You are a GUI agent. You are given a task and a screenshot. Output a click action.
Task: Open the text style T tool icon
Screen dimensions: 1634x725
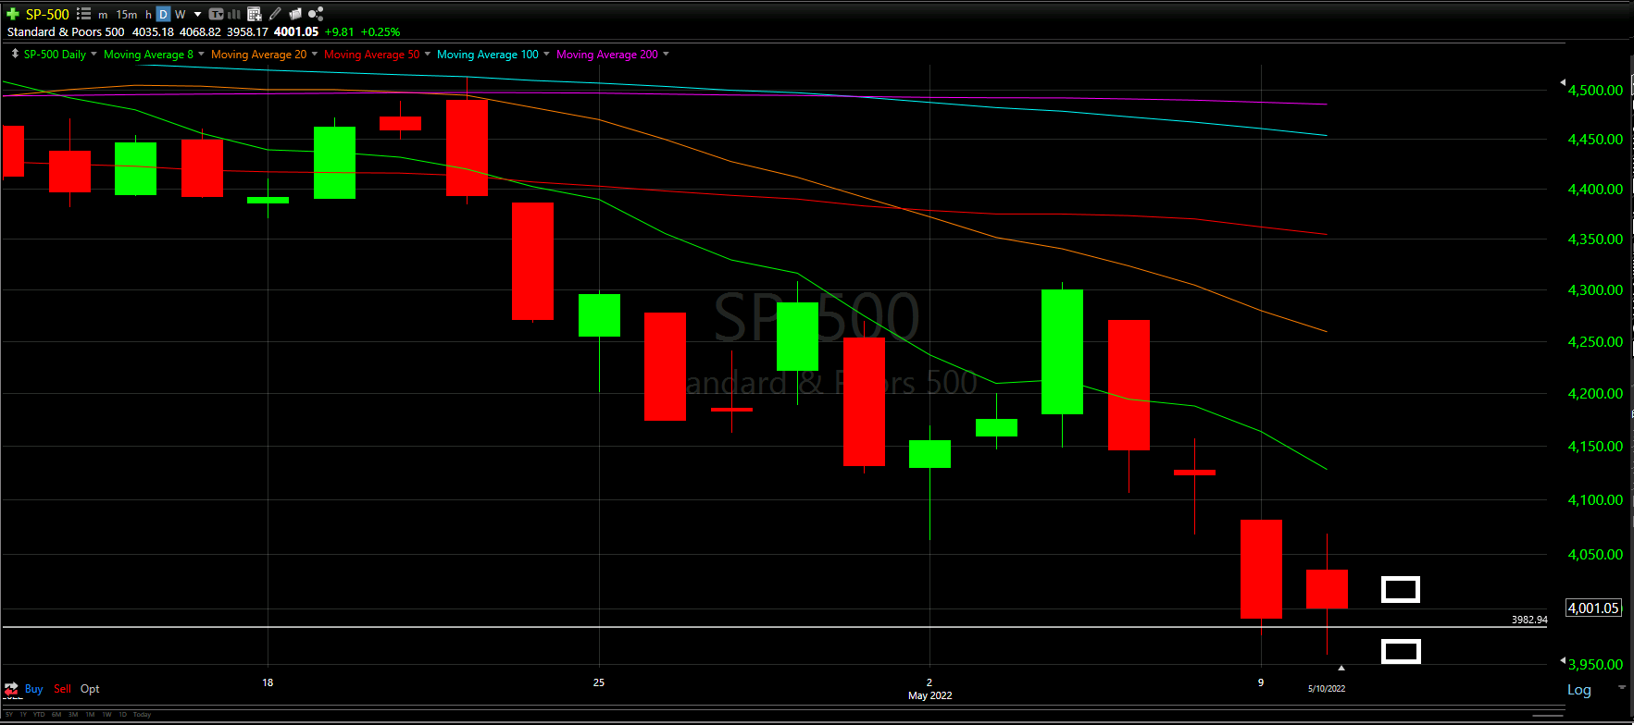click(x=216, y=14)
